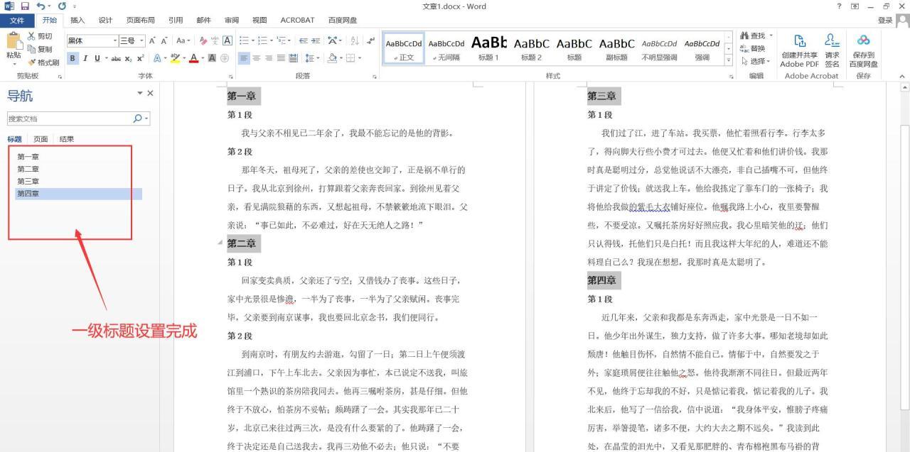Copy the selection with 复制
Viewport: 910px width, 452px height.
(x=40, y=49)
